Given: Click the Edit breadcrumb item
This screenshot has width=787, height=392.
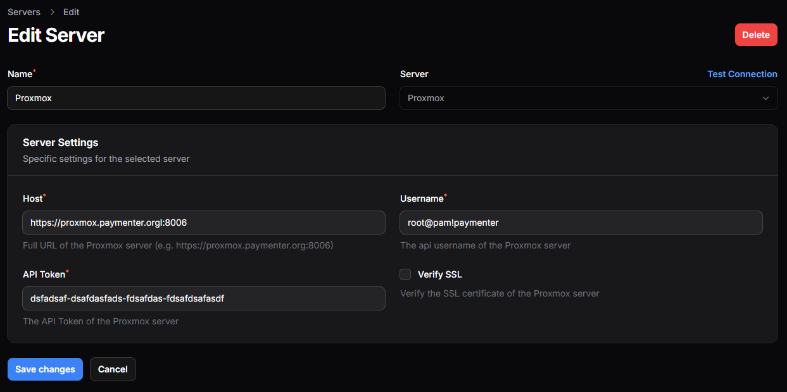Looking at the screenshot, I should (x=71, y=12).
